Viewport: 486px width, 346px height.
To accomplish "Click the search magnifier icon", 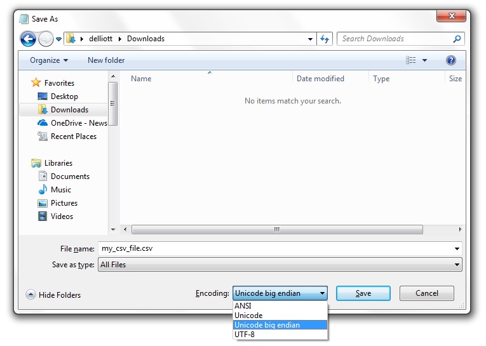I will point(456,39).
